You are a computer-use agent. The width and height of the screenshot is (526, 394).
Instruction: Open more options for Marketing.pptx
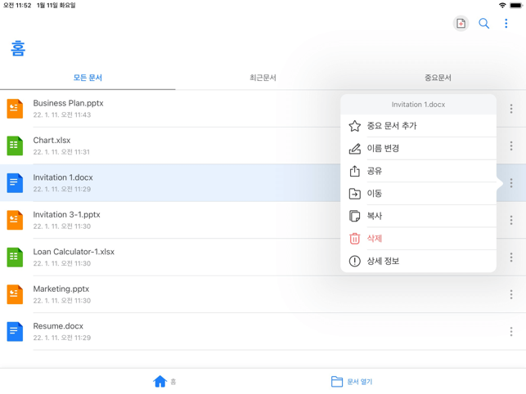click(511, 295)
